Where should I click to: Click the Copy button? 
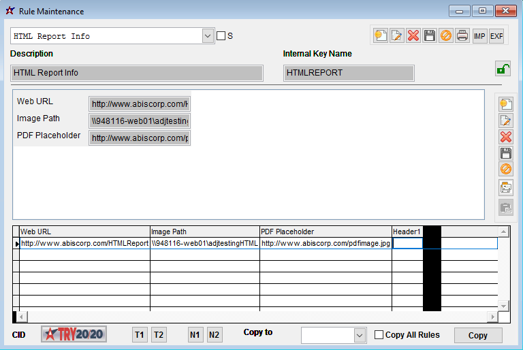click(x=477, y=335)
